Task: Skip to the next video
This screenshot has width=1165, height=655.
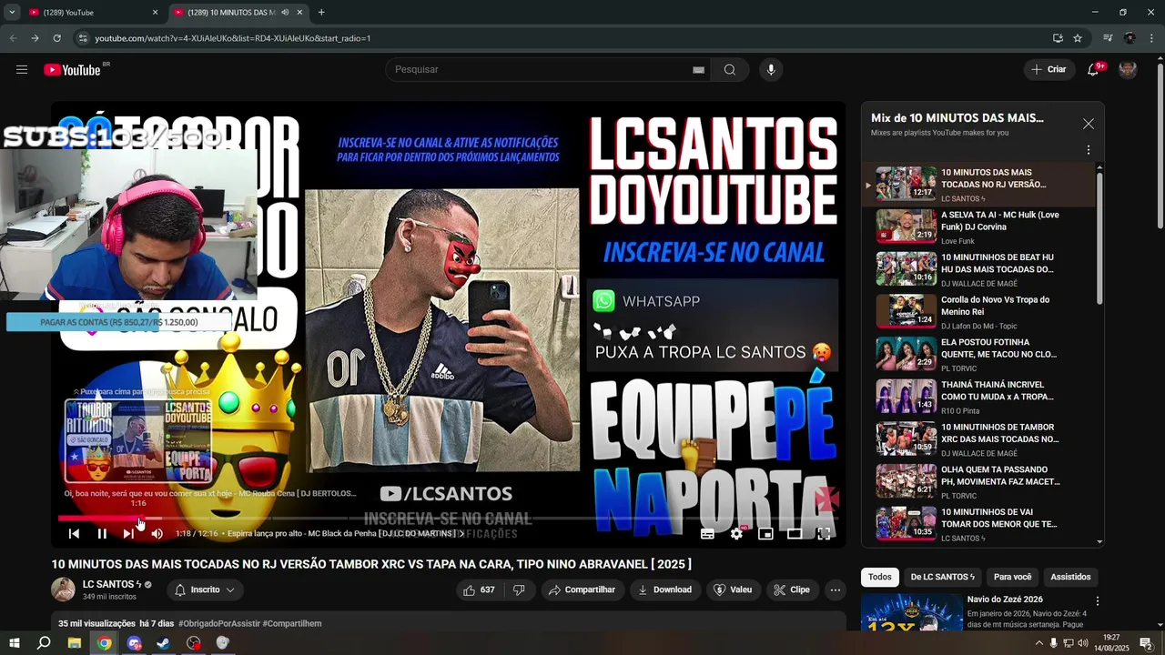Action: click(128, 534)
